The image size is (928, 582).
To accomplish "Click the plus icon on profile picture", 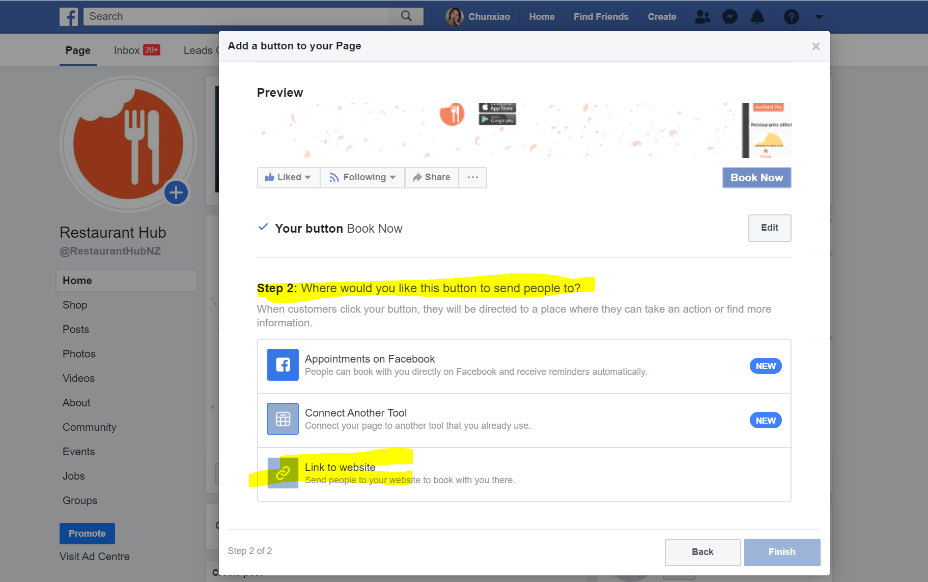I will pyautogui.click(x=176, y=192).
